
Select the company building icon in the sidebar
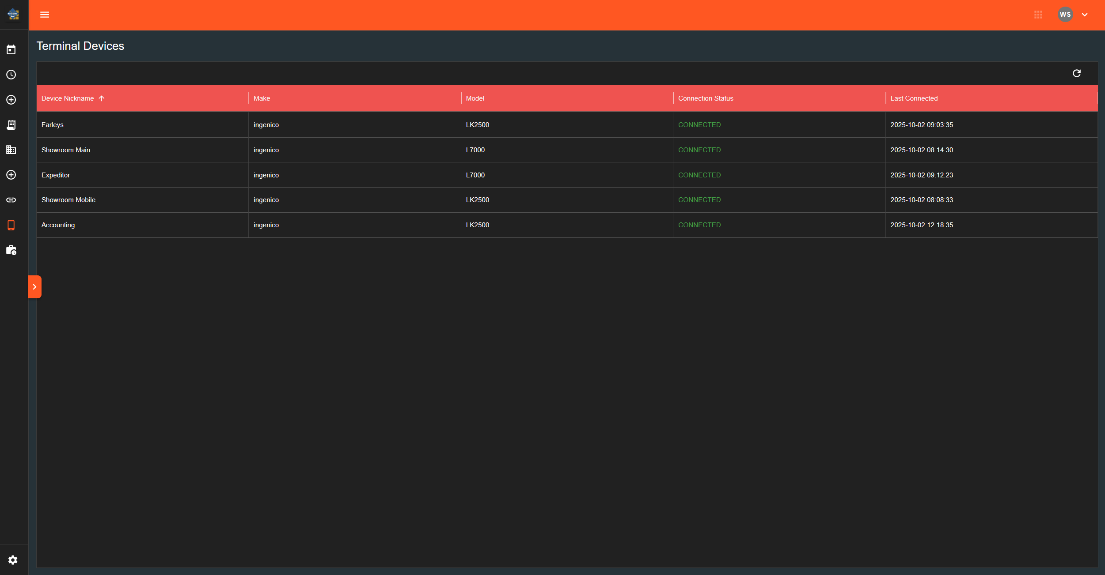click(x=11, y=150)
